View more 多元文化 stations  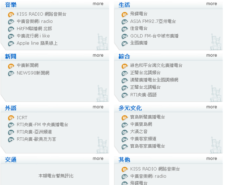[x=211, y=107]
